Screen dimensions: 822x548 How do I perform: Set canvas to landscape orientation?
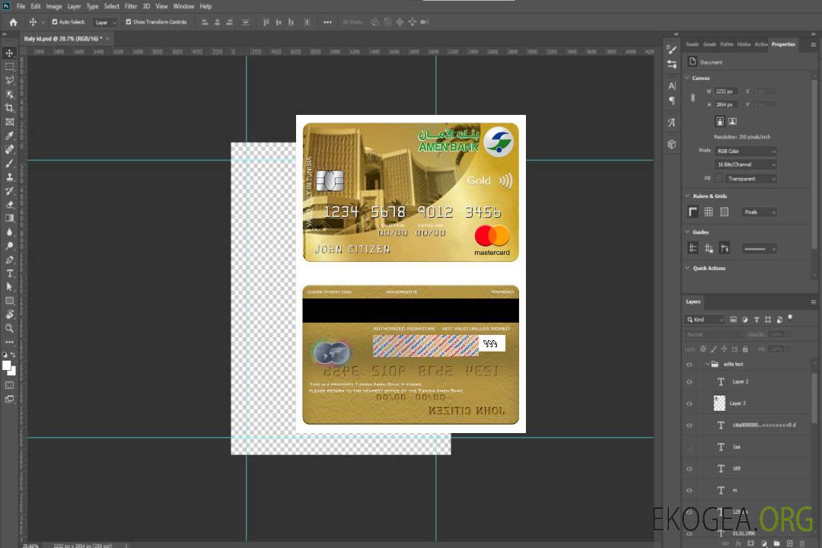[x=732, y=122]
